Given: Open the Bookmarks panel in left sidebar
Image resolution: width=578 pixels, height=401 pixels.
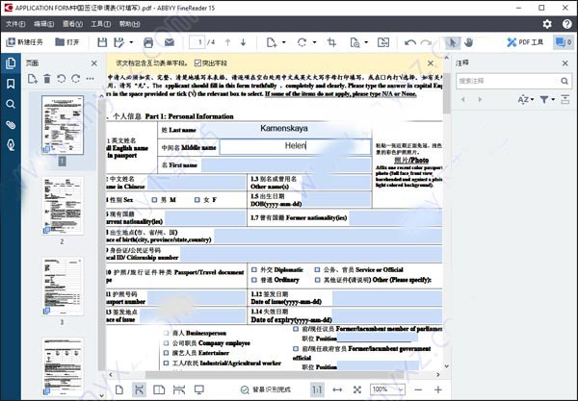Looking at the screenshot, I should (x=10, y=84).
